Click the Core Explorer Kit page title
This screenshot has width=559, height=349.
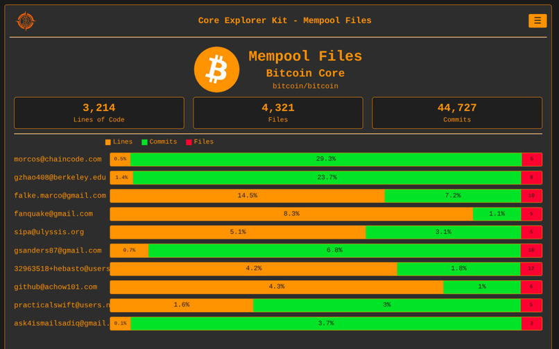click(284, 21)
